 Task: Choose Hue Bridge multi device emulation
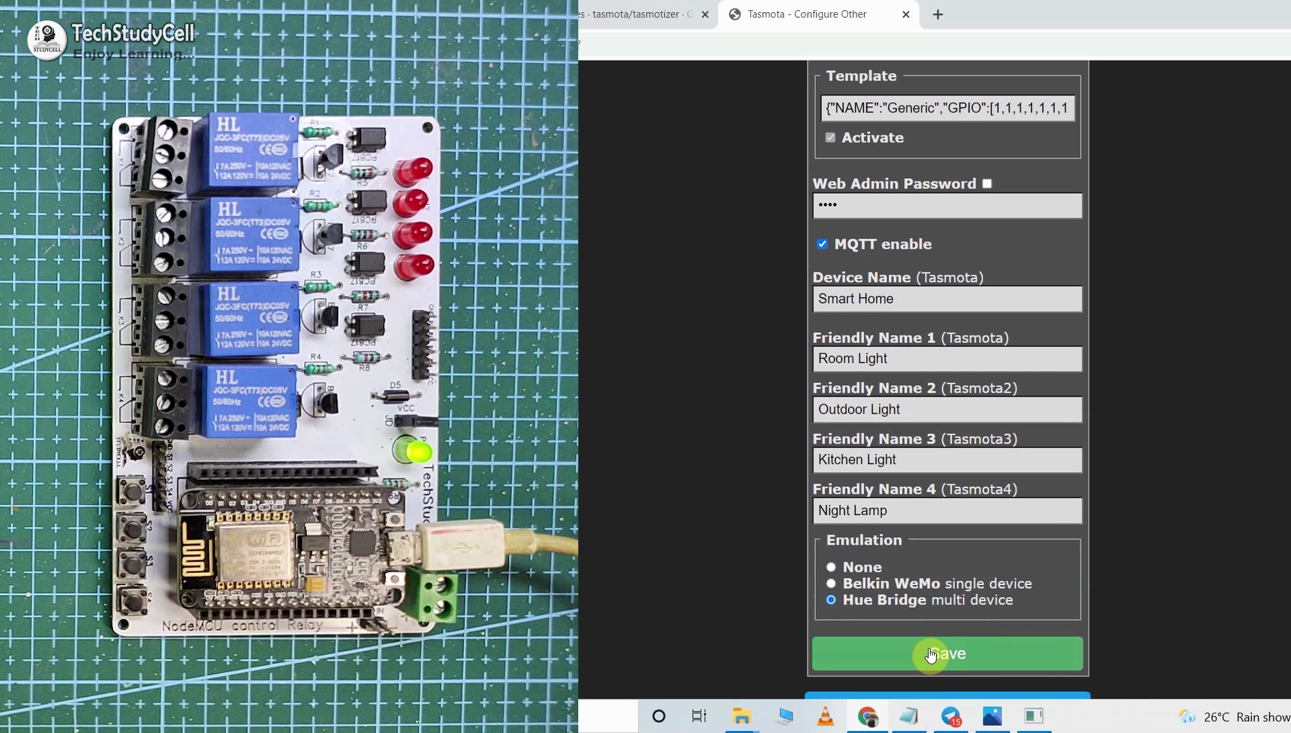(x=831, y=600)
